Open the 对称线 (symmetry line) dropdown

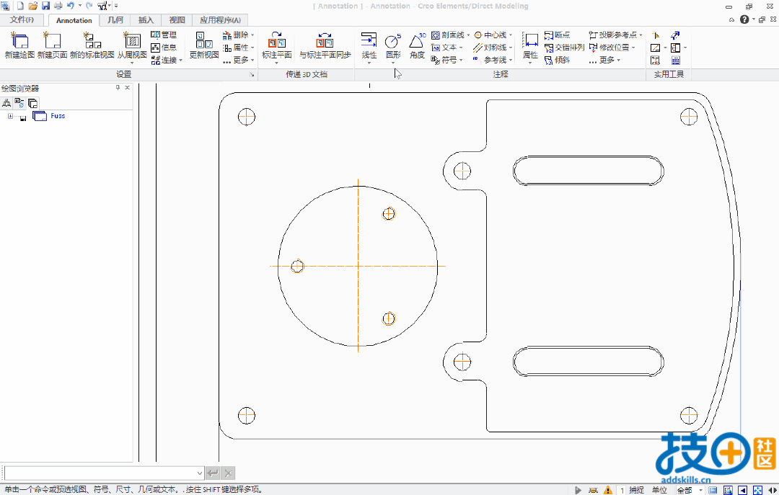pyautogui.click(x=510, y=47)
